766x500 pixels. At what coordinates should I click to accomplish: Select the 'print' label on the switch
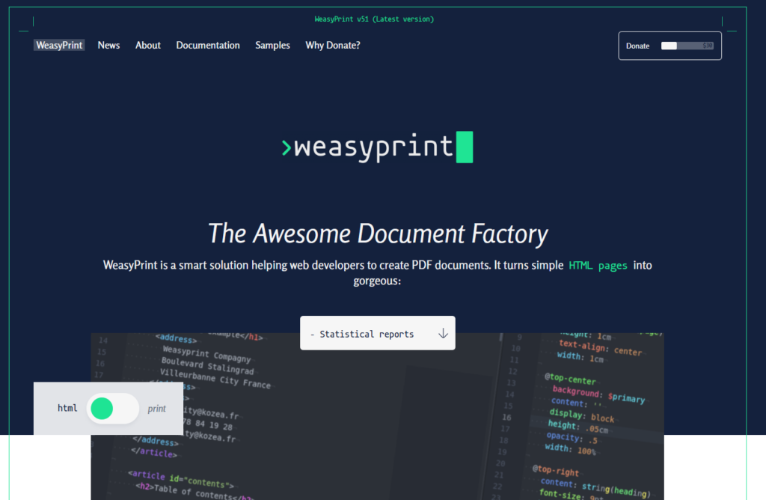(157, 409)
